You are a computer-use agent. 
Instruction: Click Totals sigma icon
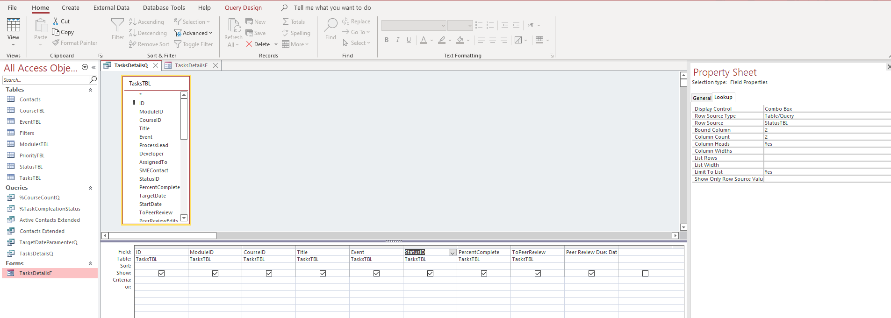tap(286, 22)
